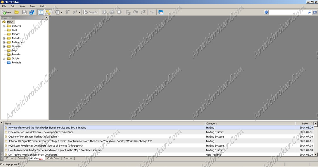This screenshot has height=167, width=318.
Task: Click inside the toolbar search field
Action: pyautogui.click(x=288, y=12)
